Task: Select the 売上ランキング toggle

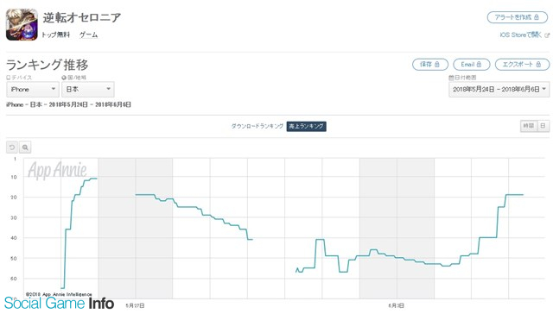Action: (x=306, y=126)
